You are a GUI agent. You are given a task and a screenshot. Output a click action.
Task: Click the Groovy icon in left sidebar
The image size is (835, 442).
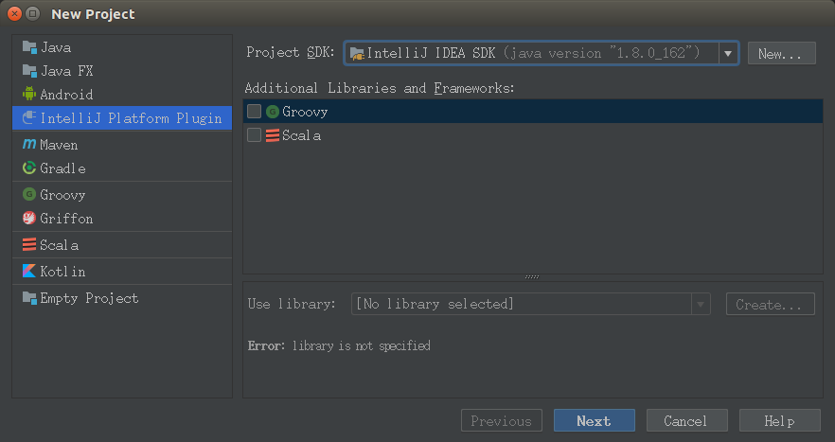29,194
